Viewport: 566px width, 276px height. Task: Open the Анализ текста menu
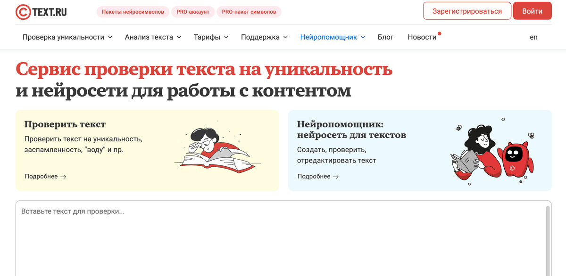click(x=153, y=37)
